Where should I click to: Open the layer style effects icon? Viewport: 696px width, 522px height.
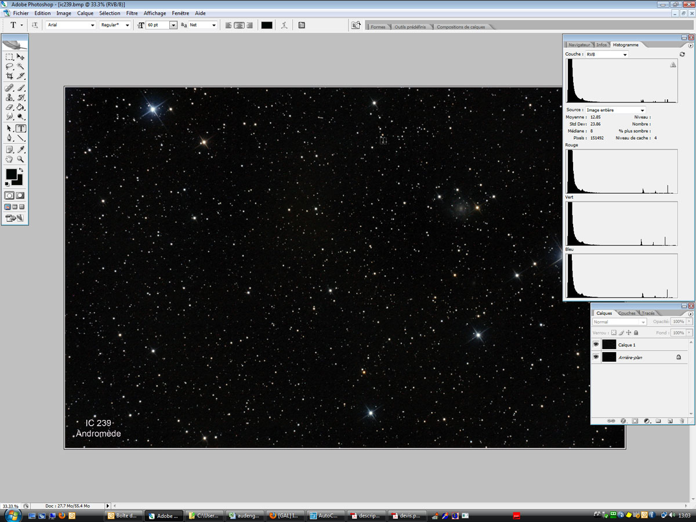(x=623, y=420)
